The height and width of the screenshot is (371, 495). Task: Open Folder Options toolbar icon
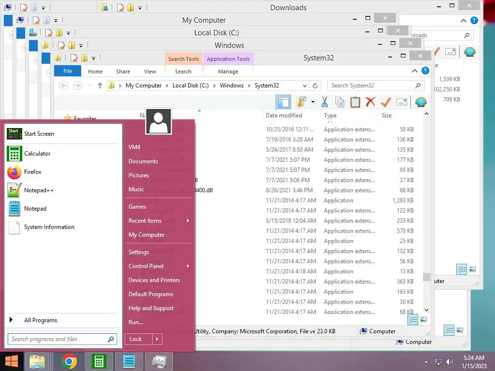[x=301, y=102]
